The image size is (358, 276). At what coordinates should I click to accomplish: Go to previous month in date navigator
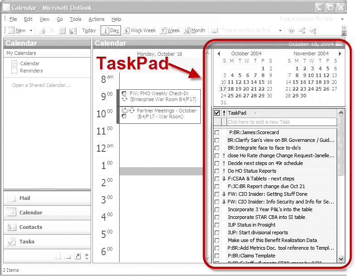point(218,53)
